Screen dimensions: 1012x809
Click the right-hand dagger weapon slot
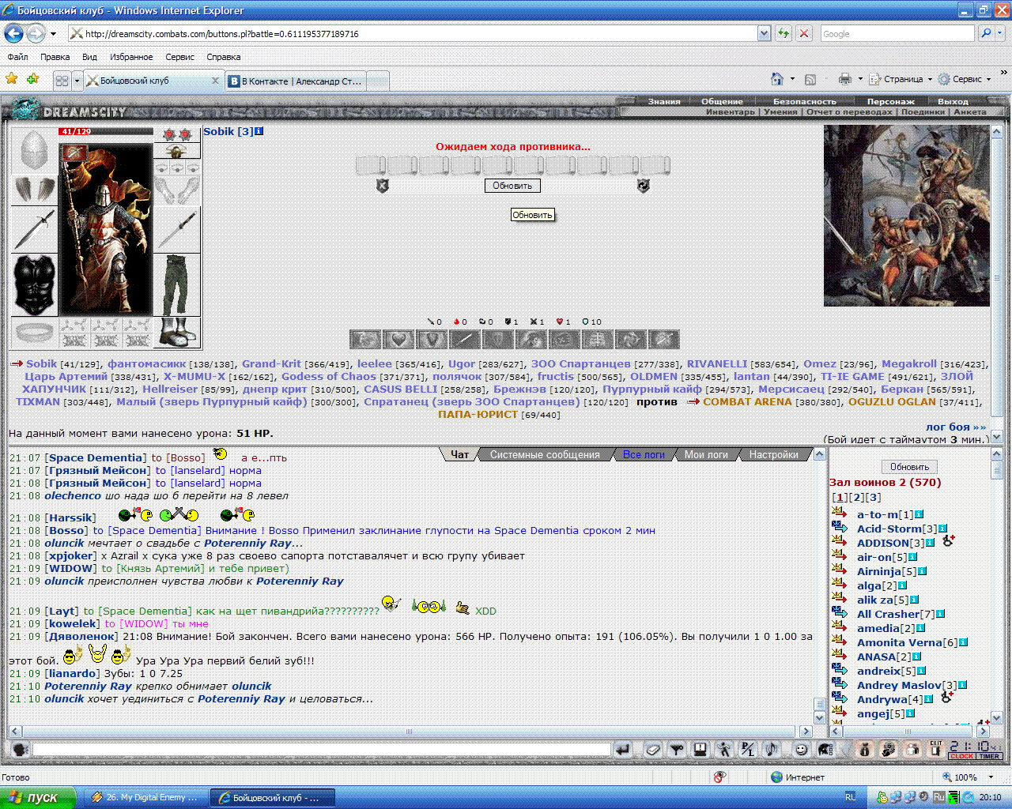[177, 229]
